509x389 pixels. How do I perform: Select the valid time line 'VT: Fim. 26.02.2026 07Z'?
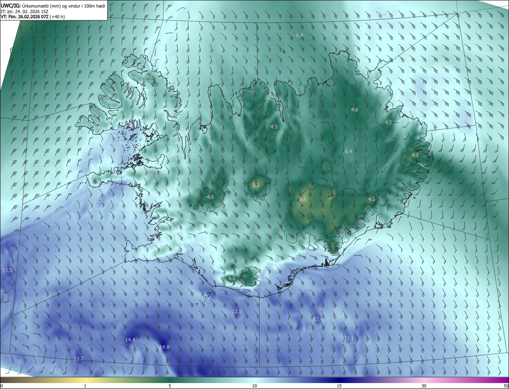25,17
